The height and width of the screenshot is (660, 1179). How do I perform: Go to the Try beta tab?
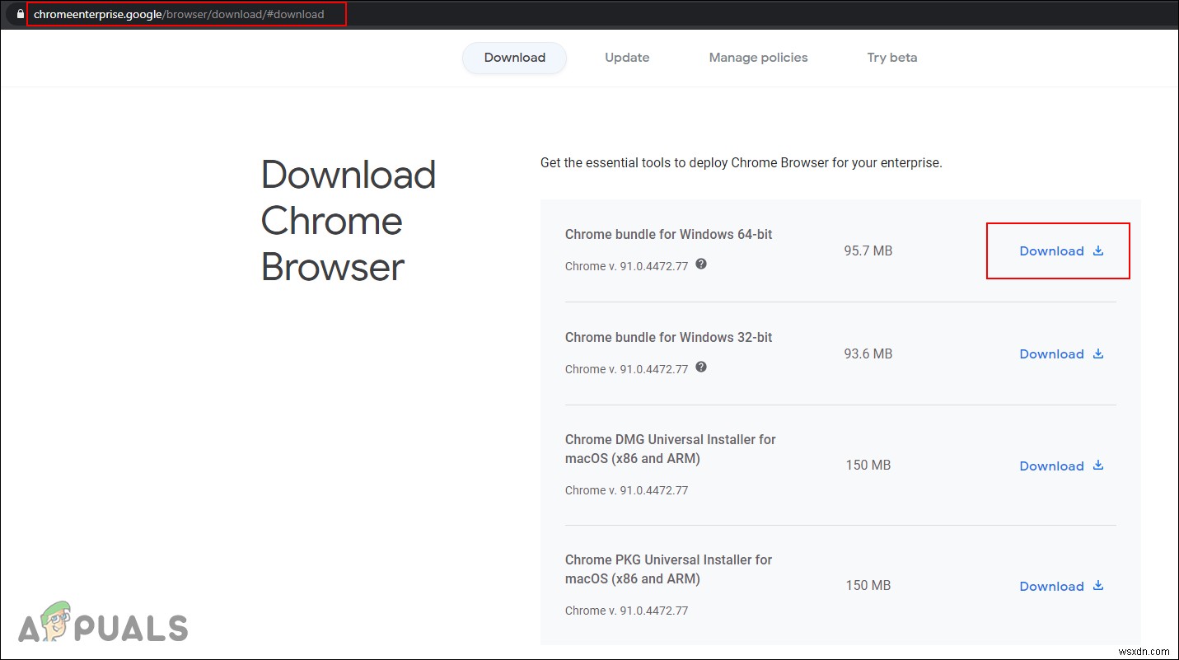click(891, 58)
